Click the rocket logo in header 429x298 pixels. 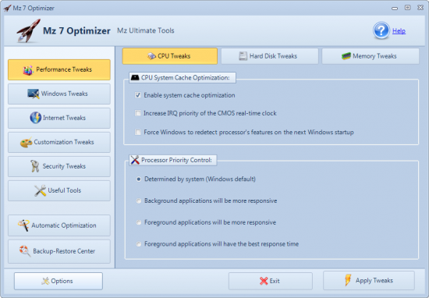tap(28, 30)
